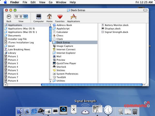
Task: Select Picture 1 file
Action: pyautogui.click(x=26, y=56)
